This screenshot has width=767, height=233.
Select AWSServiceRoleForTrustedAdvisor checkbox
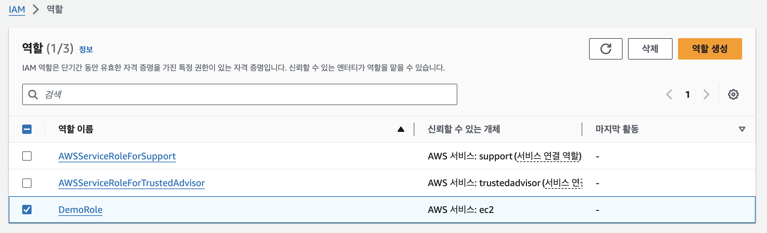tap(27, 183)
